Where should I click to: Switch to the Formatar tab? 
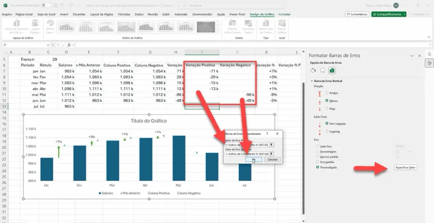[284, 14]
